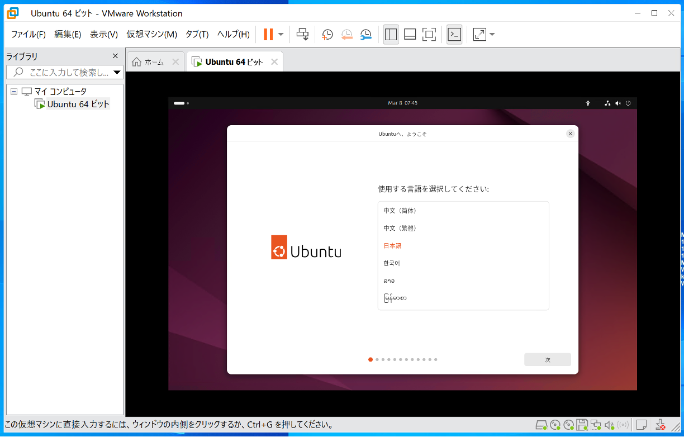
Task: Toggle the console view terminal icon
Action: pos(454,34)
